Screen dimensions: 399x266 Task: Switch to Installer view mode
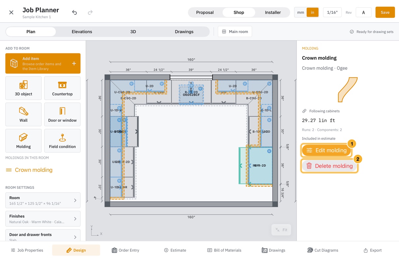point(273,13)
